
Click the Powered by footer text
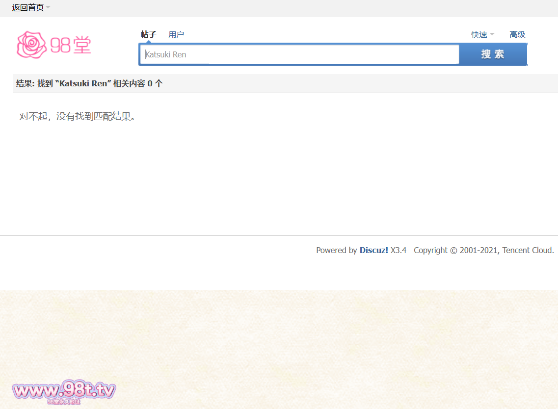coord(336,250)
